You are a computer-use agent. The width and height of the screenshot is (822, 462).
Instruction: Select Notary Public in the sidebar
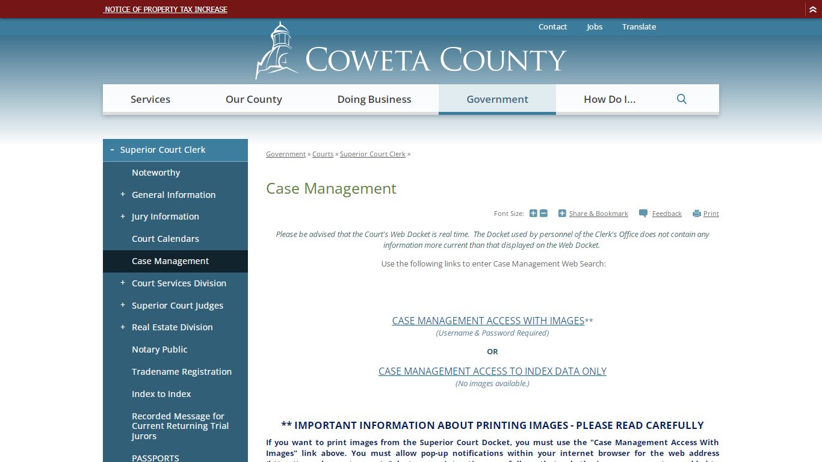159,350
